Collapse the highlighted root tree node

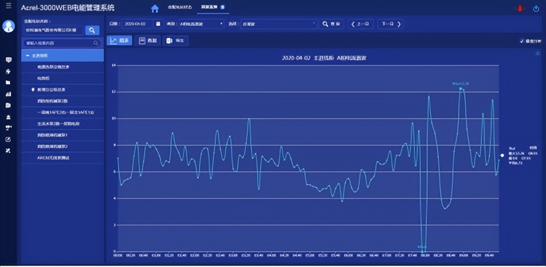pyautogui.click(x=28, y=56)
